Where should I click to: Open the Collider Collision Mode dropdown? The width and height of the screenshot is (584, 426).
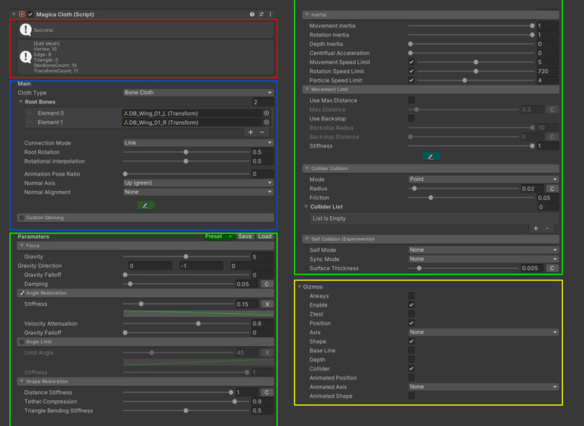(484, 180)
